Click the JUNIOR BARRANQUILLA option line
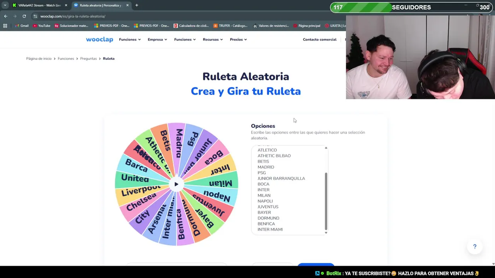This screenshot has height=278, width=495. click(x=281, y=178)
